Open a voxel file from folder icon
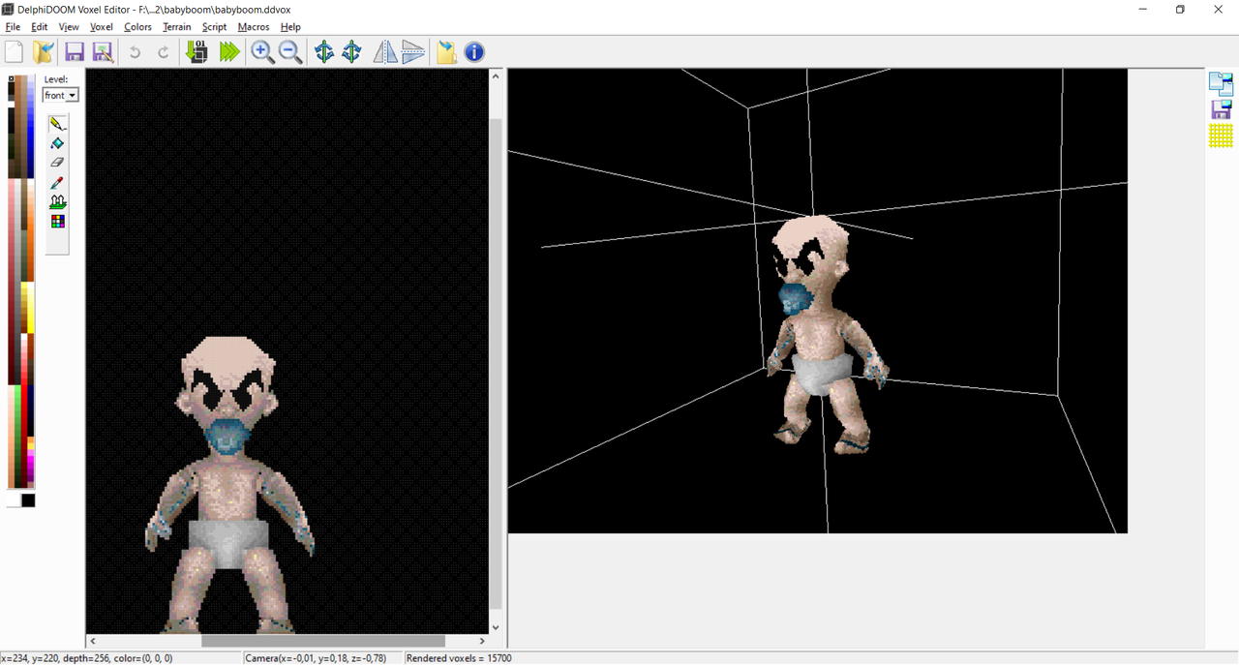The width and height of the screenshot is (1239, 665). coord(43,52)
